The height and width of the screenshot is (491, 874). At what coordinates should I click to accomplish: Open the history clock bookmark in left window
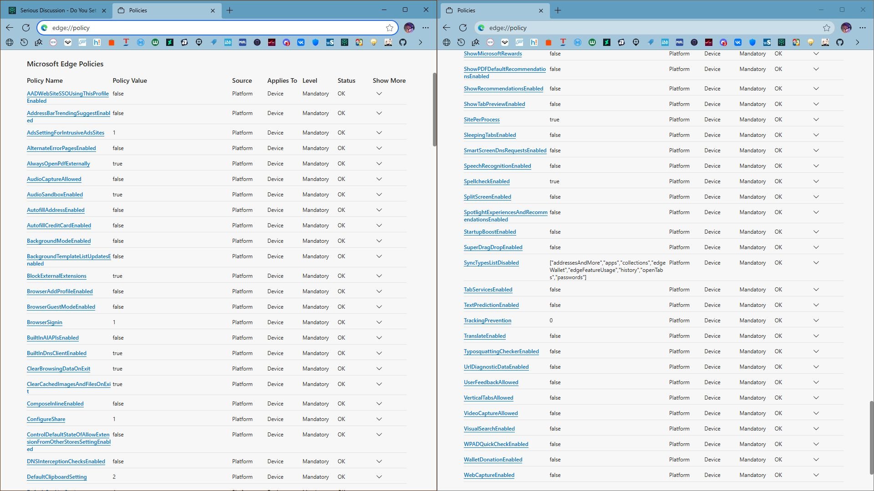point(24,42)
